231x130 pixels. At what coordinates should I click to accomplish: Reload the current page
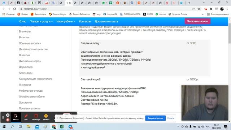click(x=14, y=9)
